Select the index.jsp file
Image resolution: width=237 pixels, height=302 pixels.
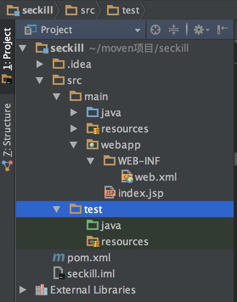134,193
